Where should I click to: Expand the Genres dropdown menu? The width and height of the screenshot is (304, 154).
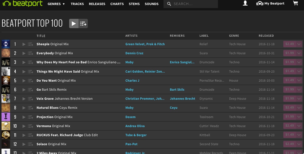(56, 4)
